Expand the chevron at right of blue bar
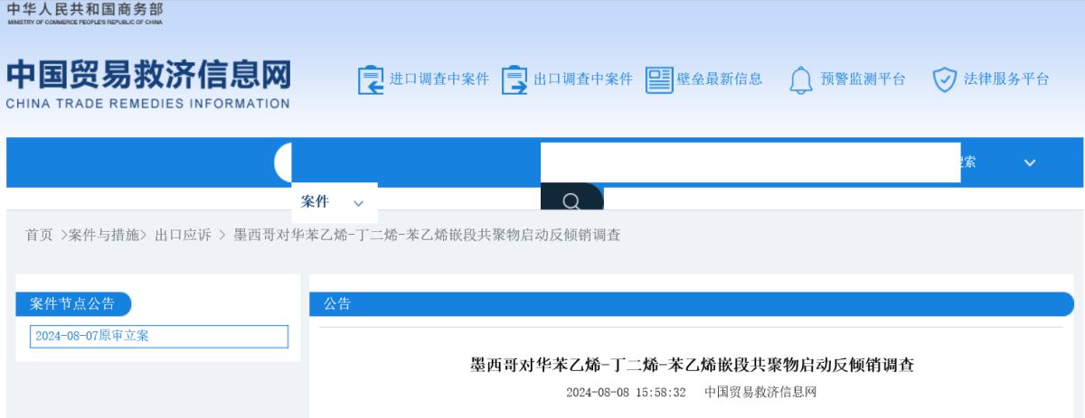The image size is (1085, 418). (1030, 163)
